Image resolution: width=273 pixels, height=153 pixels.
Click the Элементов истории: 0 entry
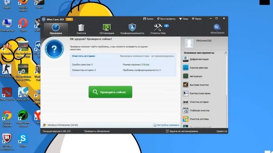pos(84,70)
